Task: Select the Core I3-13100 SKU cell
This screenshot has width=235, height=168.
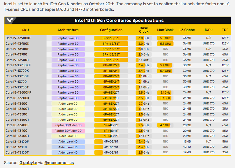Action: [x=25, y=147]
